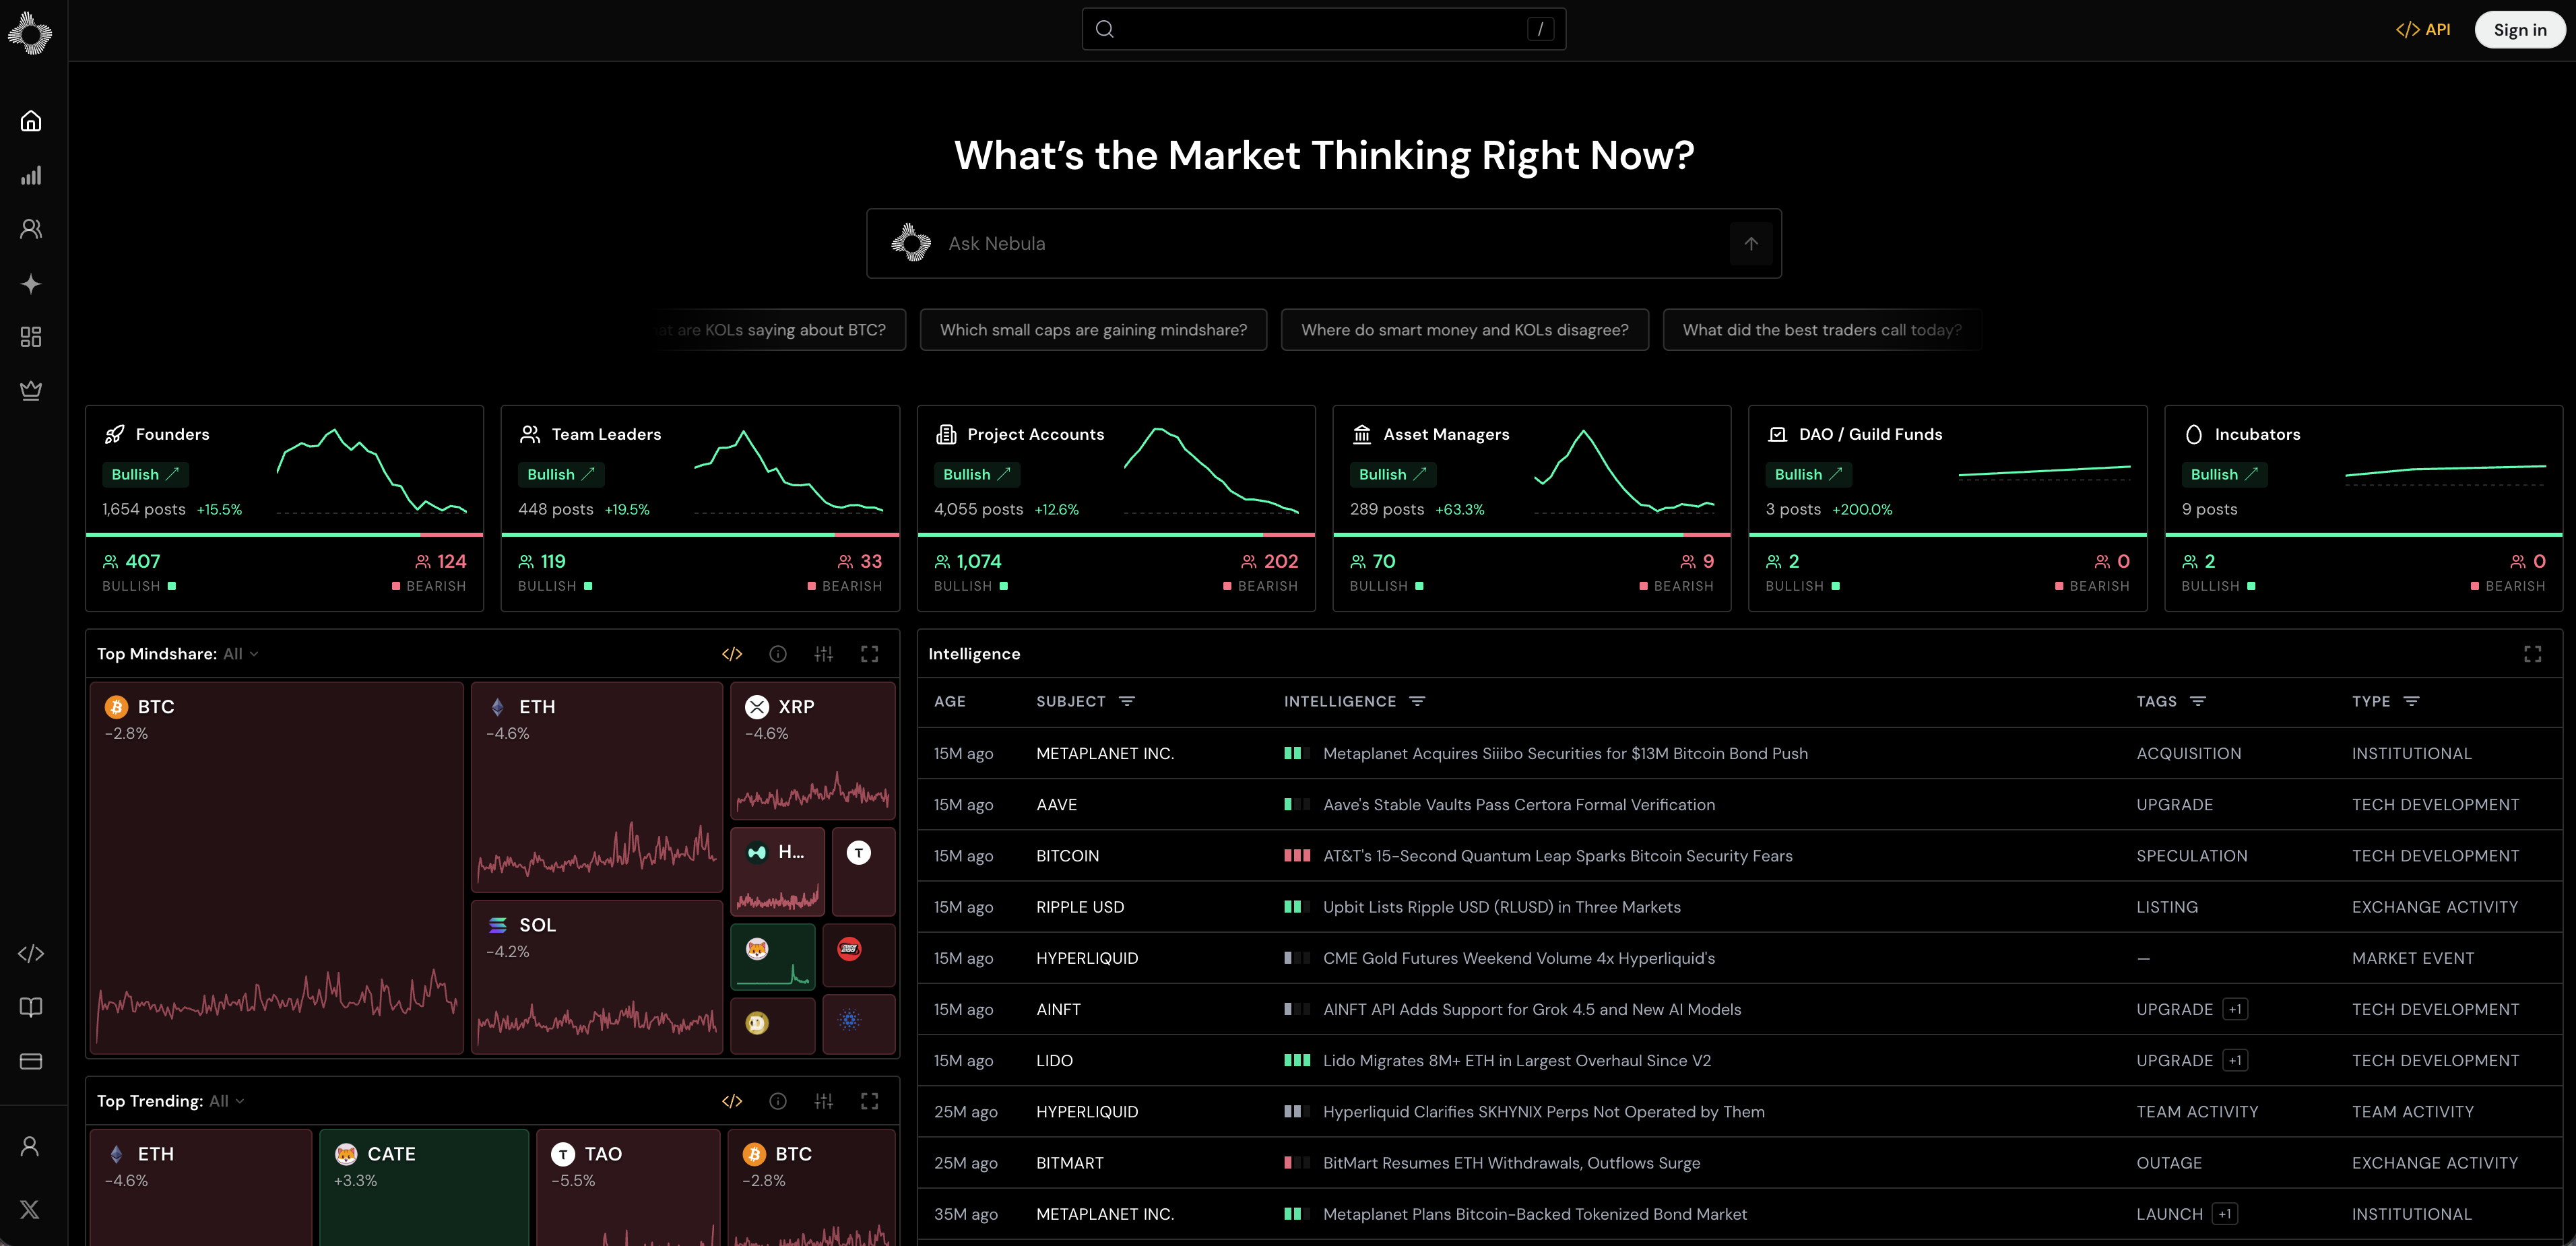Expand Top Mindshare panel to fullscreen

[x=870, y=654]
